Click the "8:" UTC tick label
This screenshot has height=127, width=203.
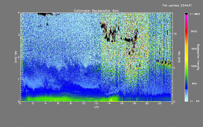pyautogui.click(x=71, y=103)
